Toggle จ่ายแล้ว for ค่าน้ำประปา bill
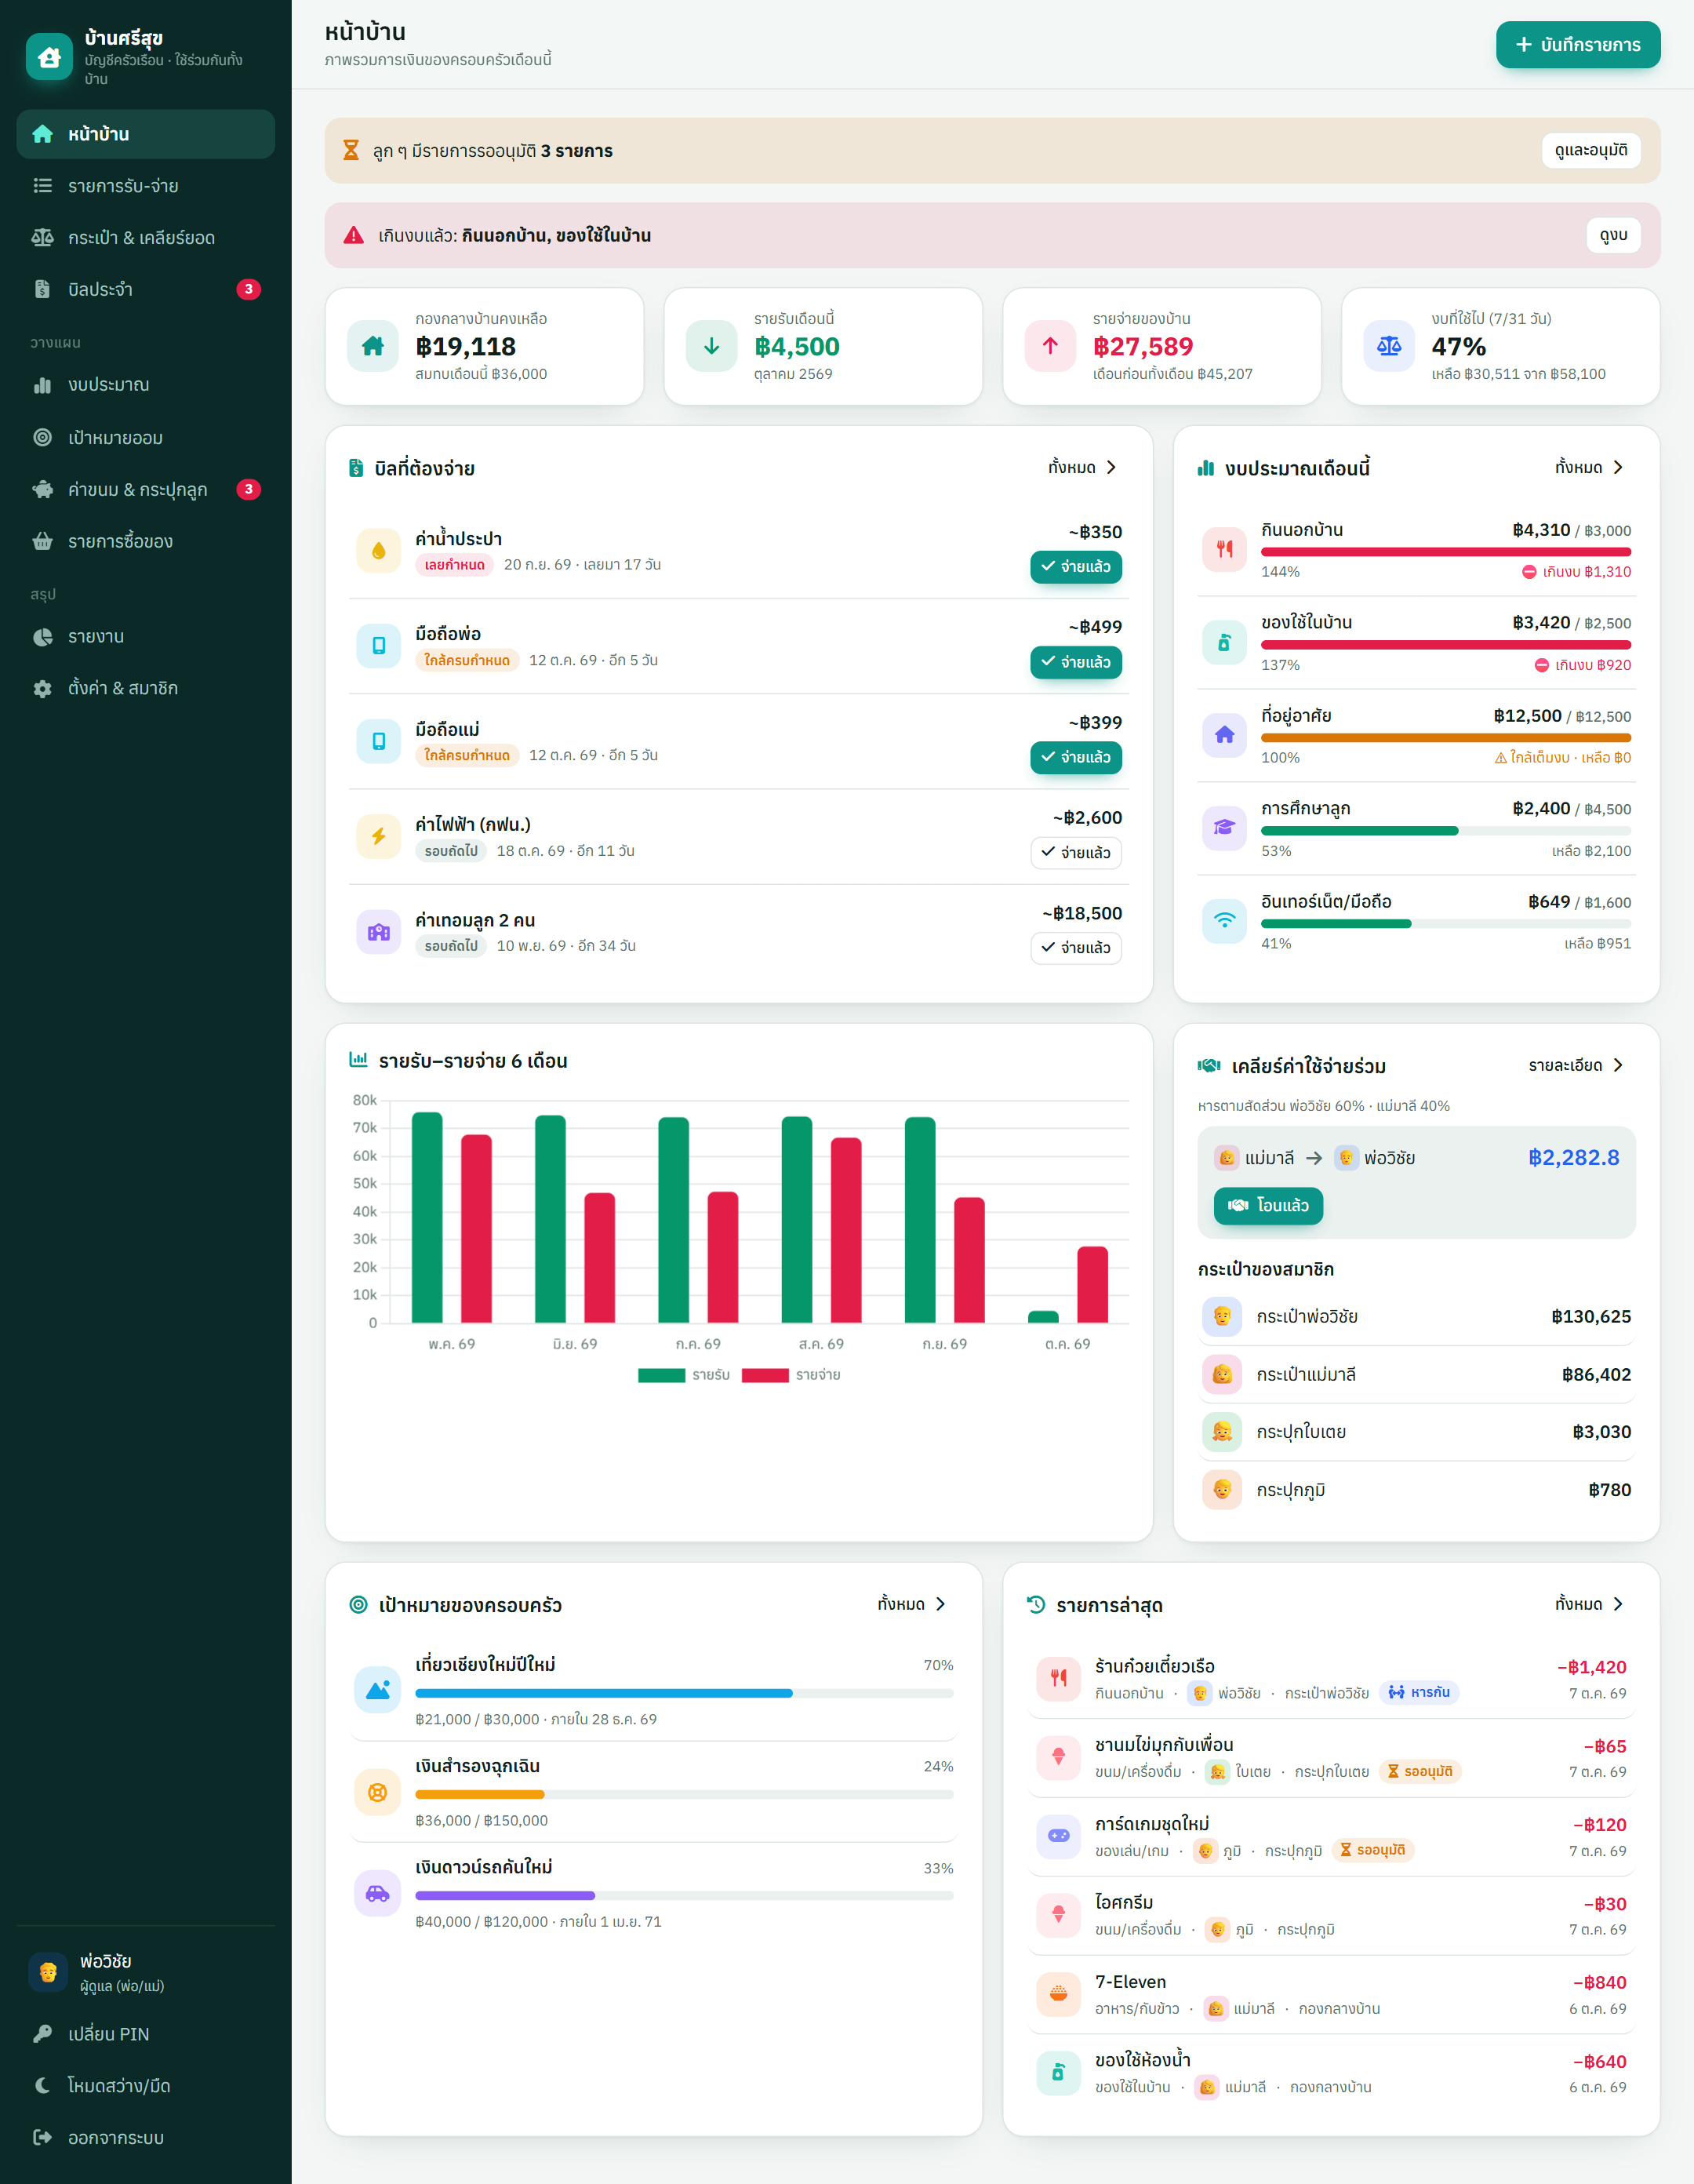The height and width of the screenshot is (2184, 1694). tap(1076, 567)
